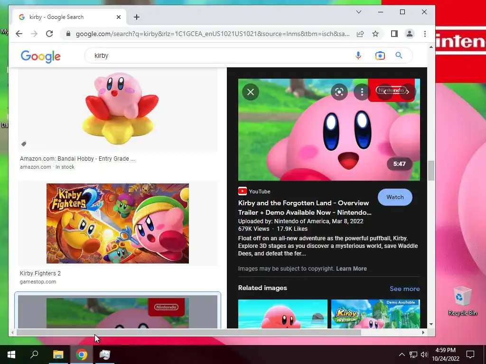Click the kirby search box
Screen dimensions: 486x364
click(x=217, y=56)
